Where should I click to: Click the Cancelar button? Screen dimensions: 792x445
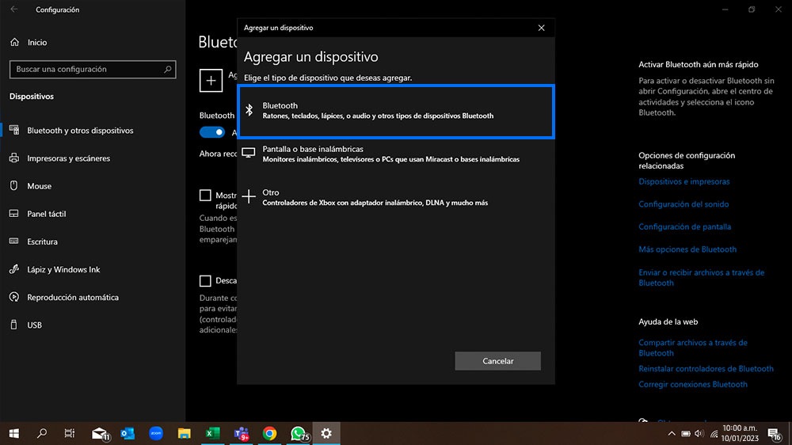(x=497, y=361)
